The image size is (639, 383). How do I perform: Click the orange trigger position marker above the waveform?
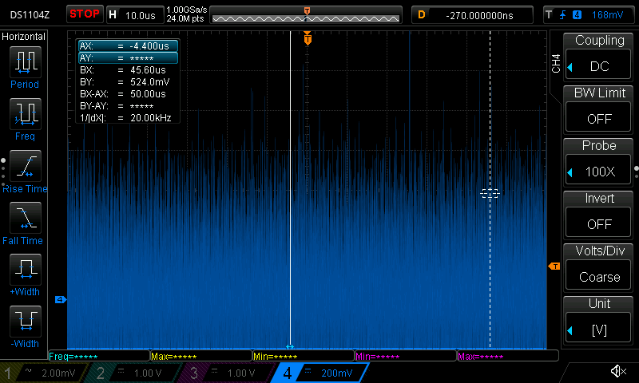click(308, 38)
